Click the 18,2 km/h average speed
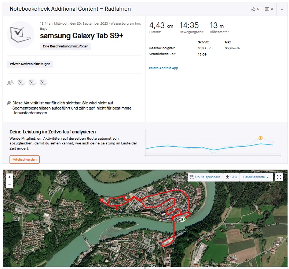This screenshot has width=289, height=269. (205, 49)
